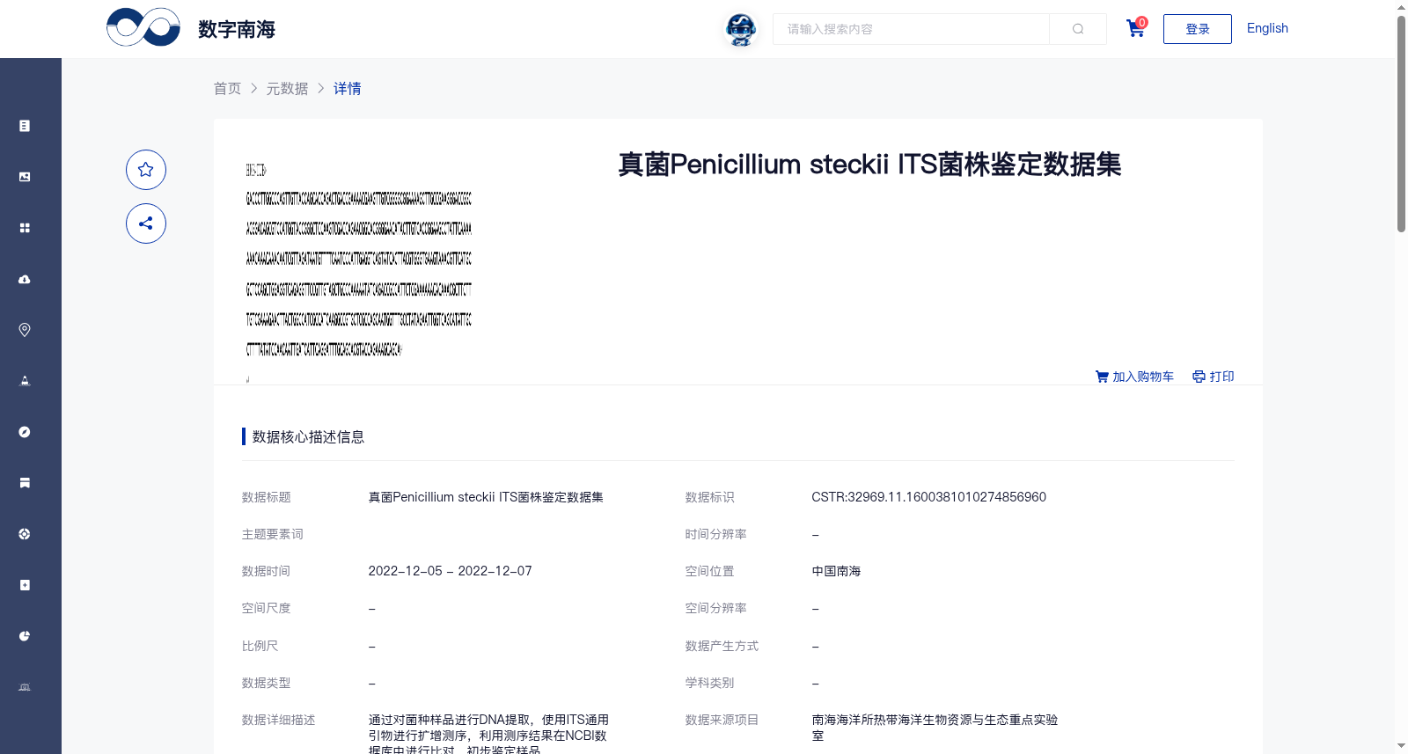Viewport: 1408px width, 754px height.
Task: Click the large Penicillium steckii dataset heading
Action: [869, 165]
